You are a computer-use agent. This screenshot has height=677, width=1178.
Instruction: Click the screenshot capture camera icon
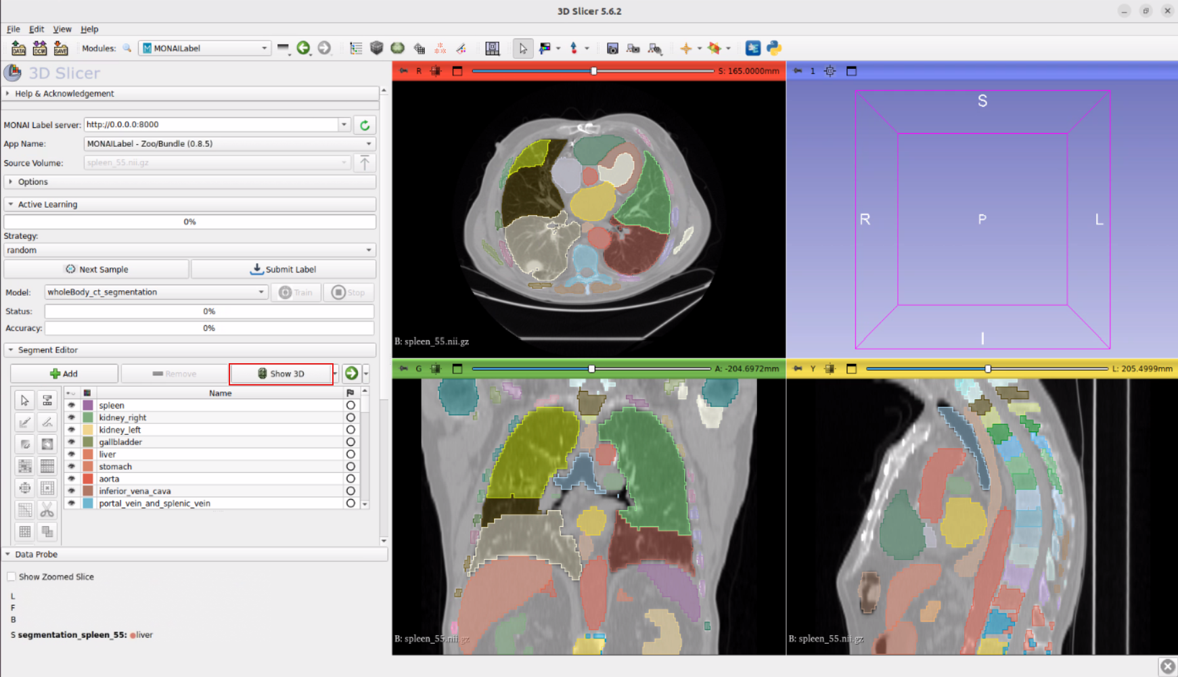click(x=612, y=48)
